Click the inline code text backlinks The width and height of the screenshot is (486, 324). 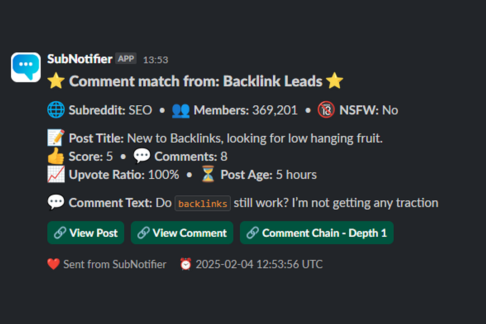pos(202,203)
